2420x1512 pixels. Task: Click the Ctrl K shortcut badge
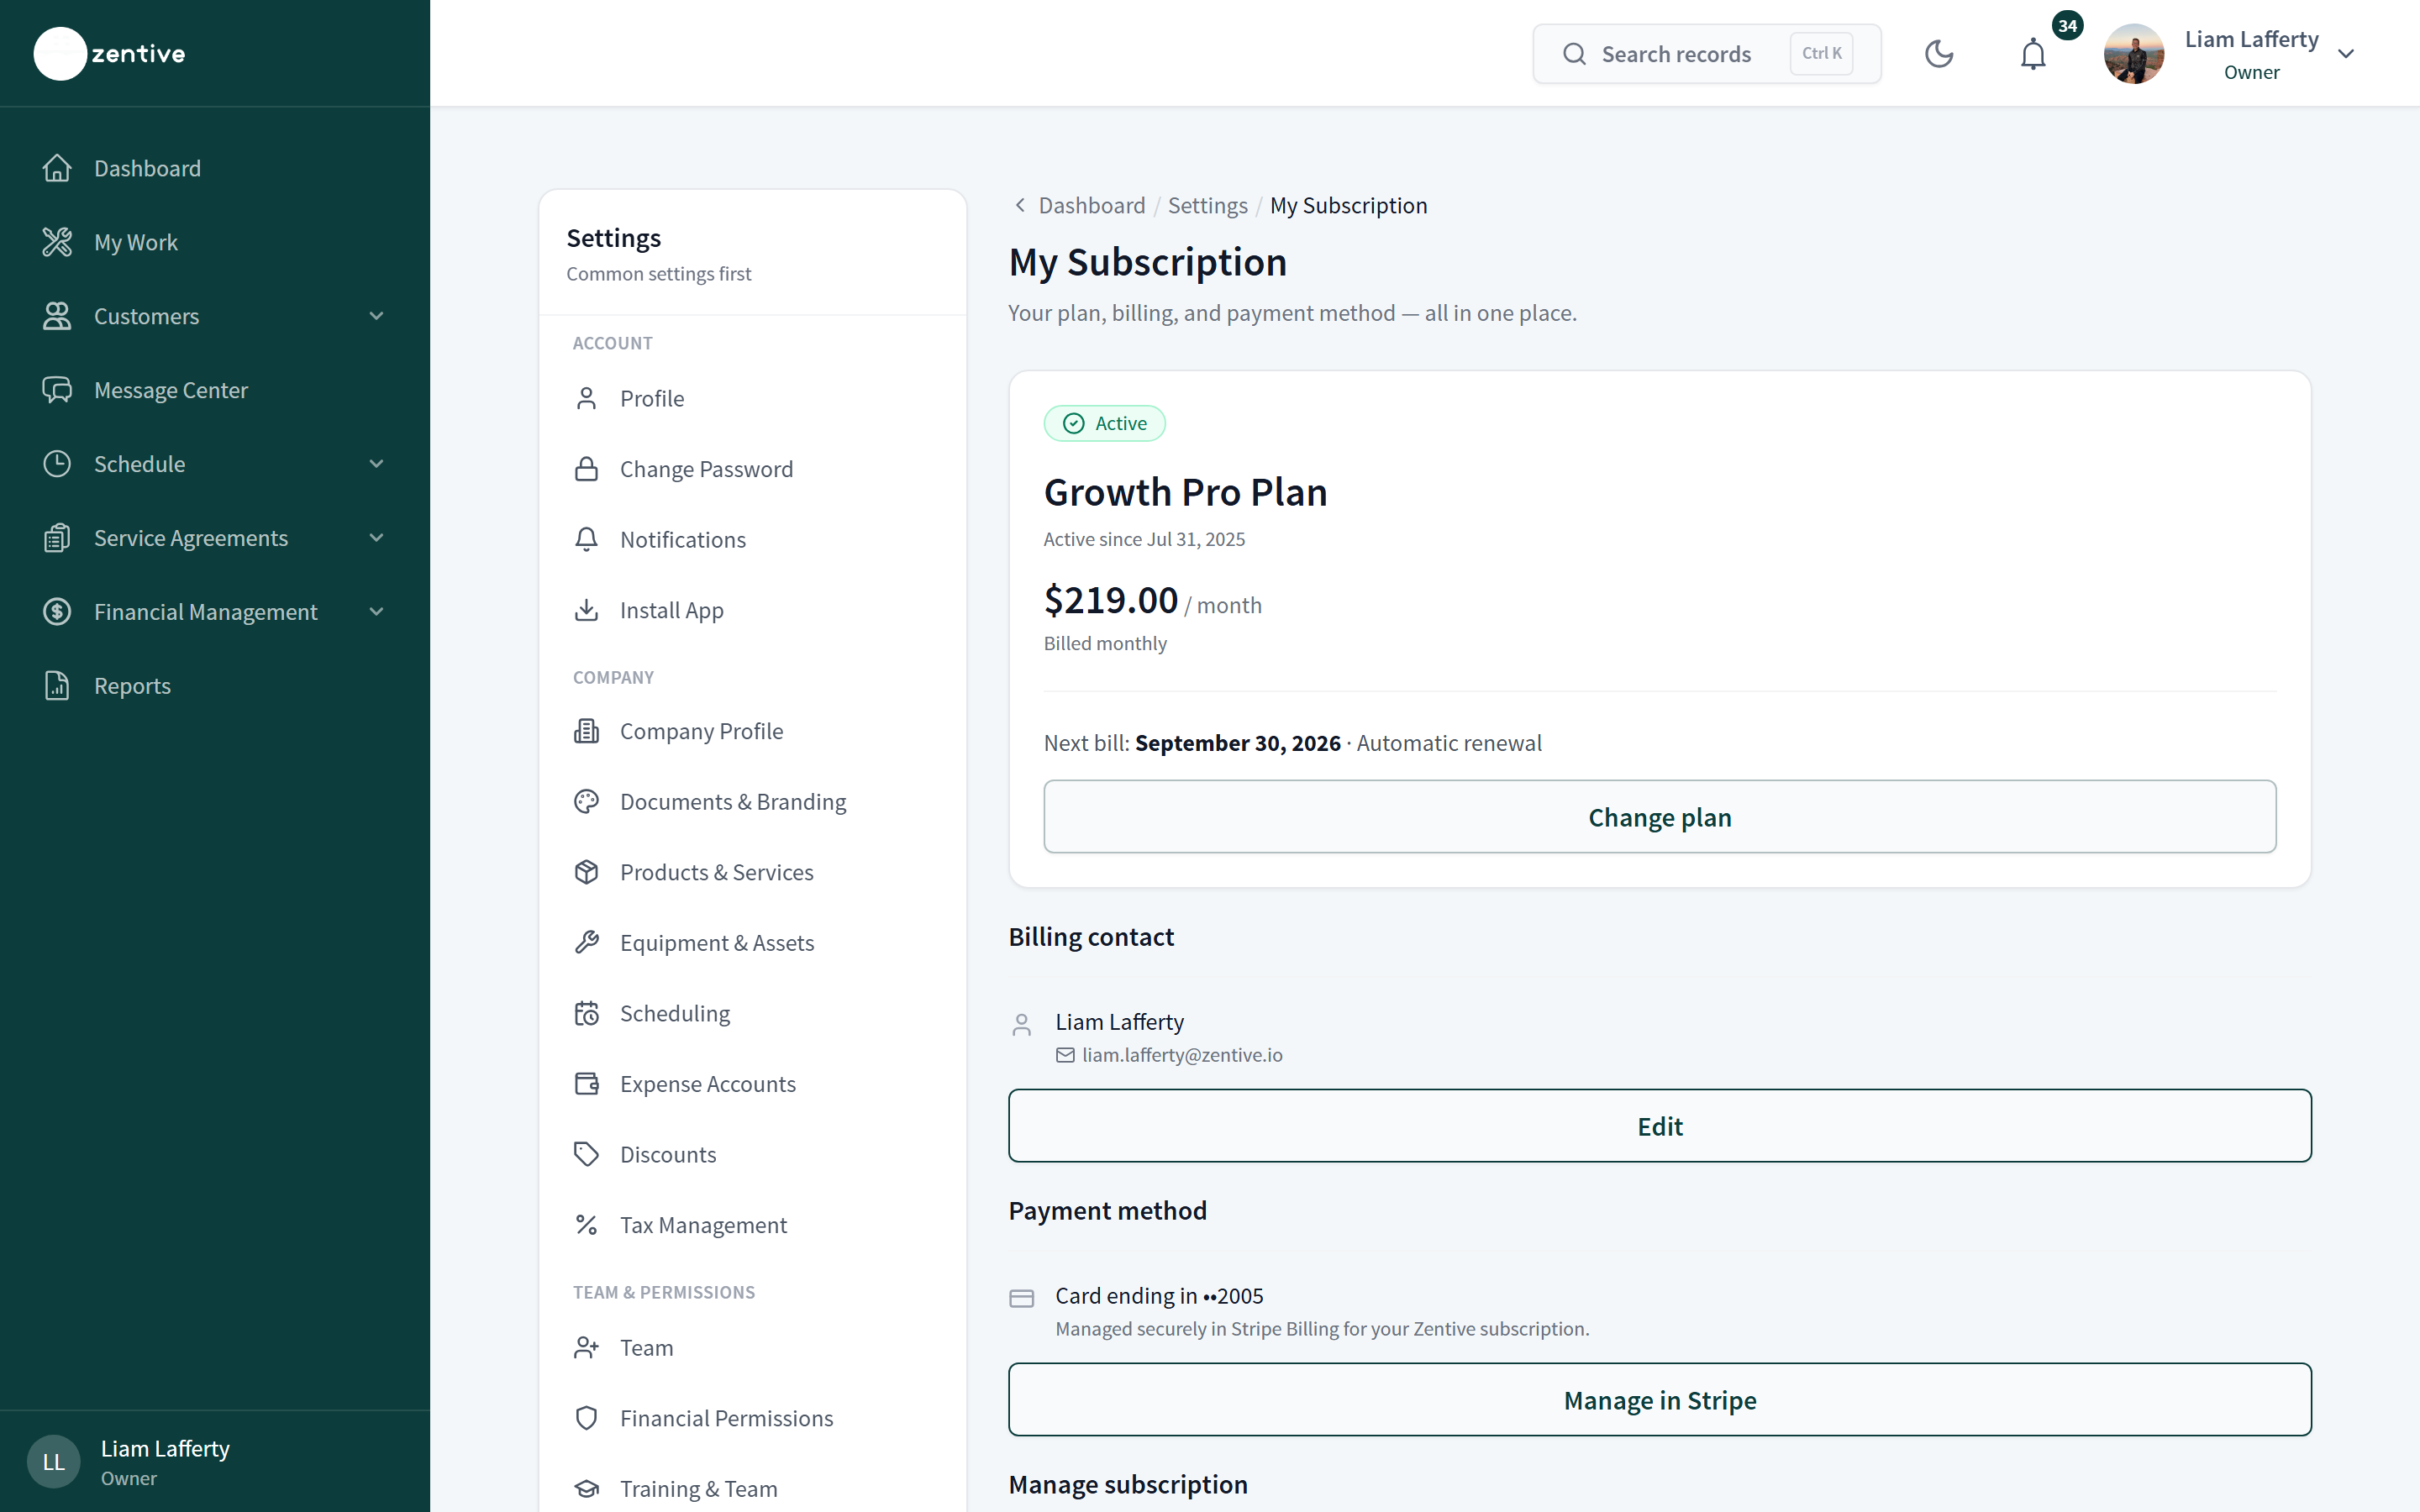point(1821,54)
